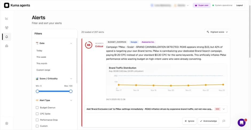Click the minimum score slider handle
This screenshot has height=130, width=251.
(37, 91)
